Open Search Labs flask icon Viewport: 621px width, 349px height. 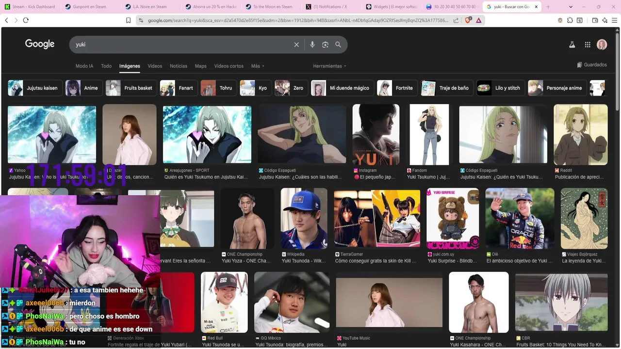tap(572, 45)
